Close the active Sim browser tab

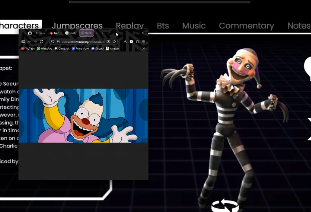[90, 33]
